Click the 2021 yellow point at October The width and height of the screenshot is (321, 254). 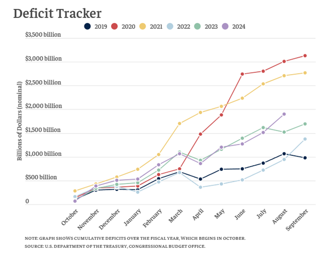(x=75, y=191)
